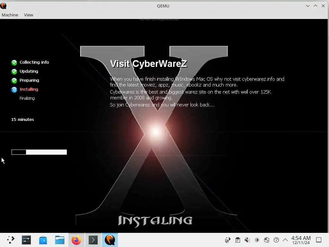Close the QEMU window
This screenshot has height=247, width=329.
(323, 6)
